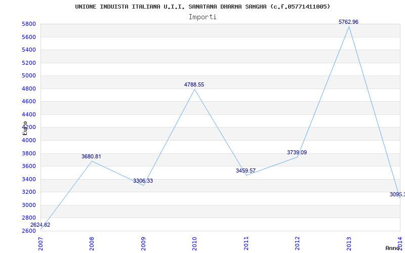The width and height of the screenshot is (405, 253).
Task: Select the 3000 y-axis tick
Action: tap(29, 205)
